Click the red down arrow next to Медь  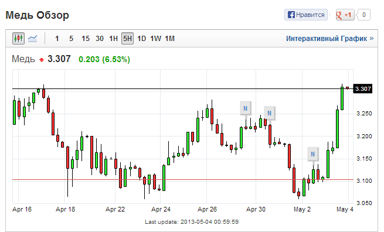point(42,60)
